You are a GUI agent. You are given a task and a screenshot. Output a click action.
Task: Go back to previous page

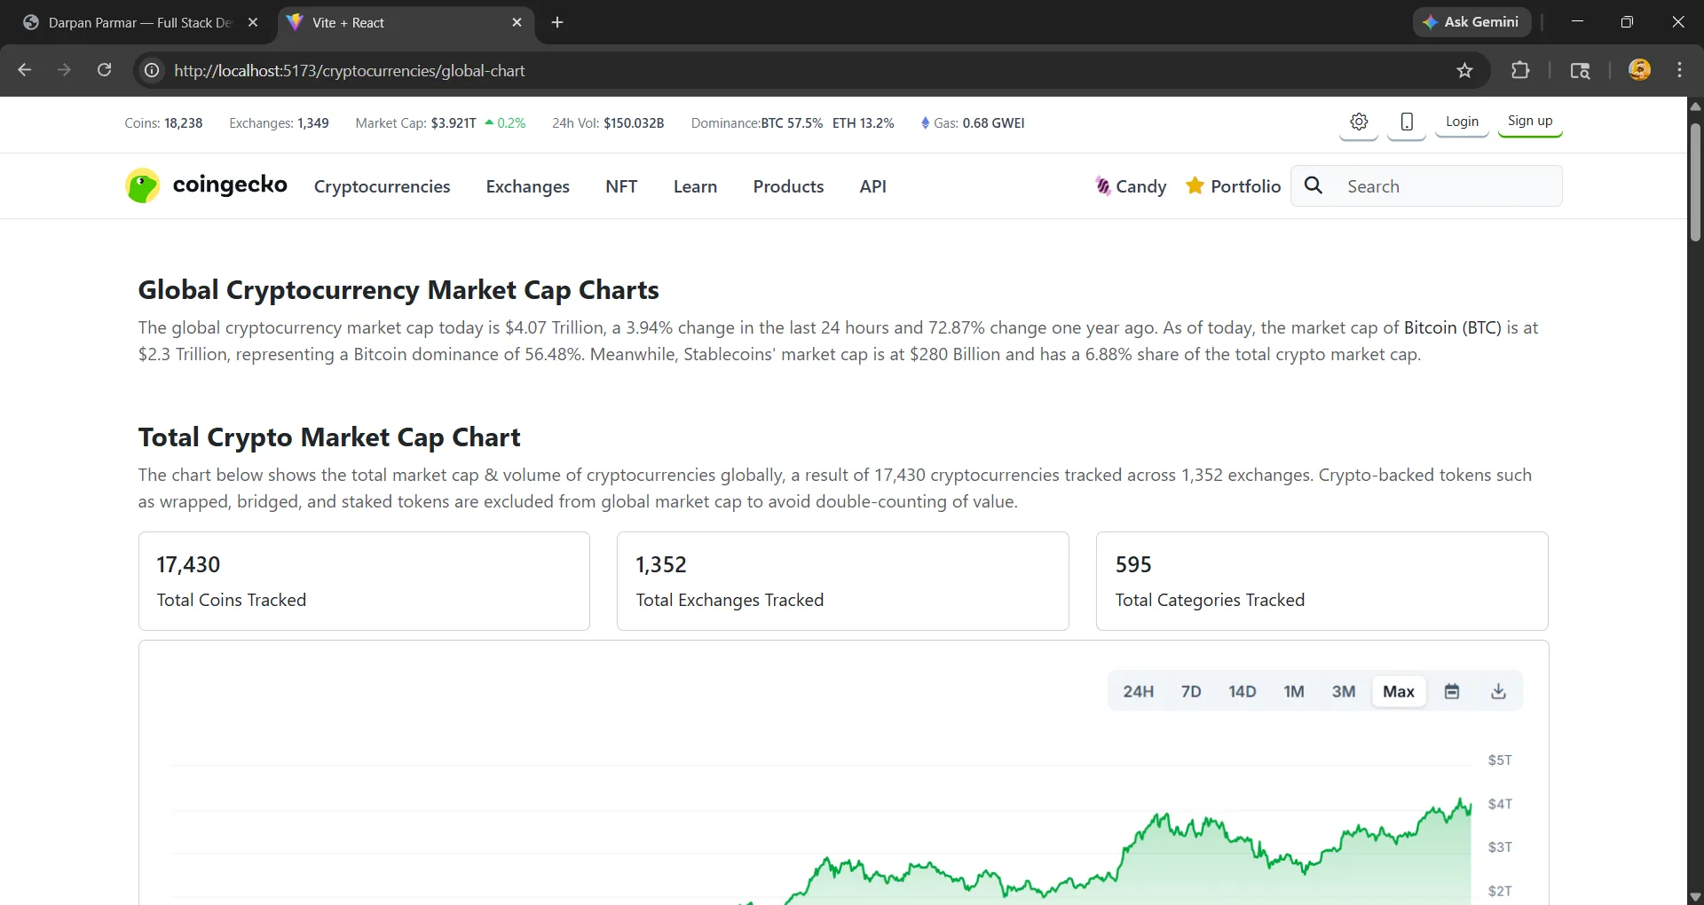[x=25, y=70]
